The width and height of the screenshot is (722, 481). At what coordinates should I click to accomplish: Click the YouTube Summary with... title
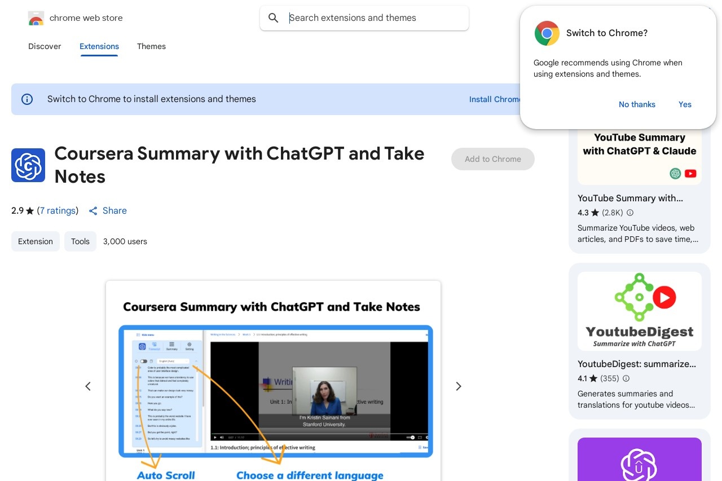click(x=630, y=198)
